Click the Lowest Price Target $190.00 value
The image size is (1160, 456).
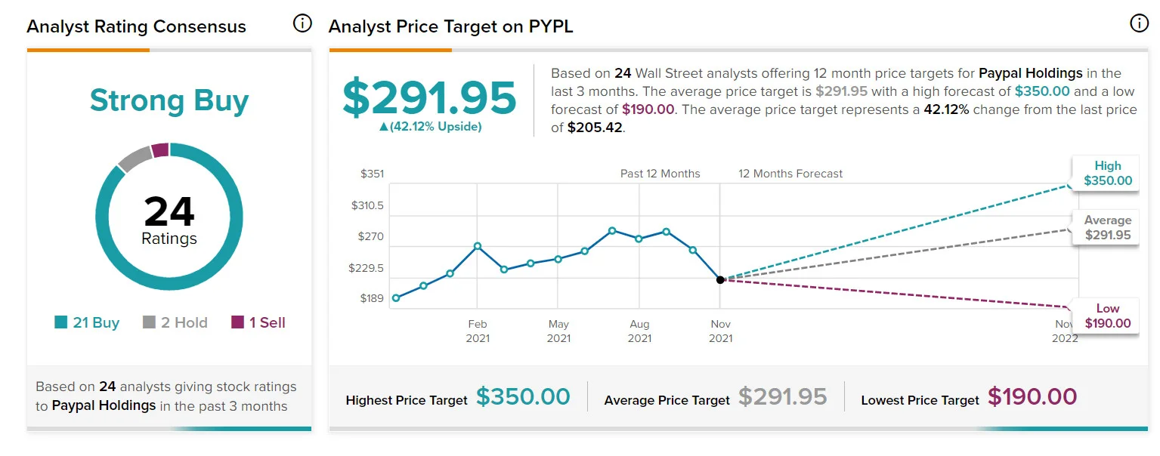tap(1032, 396)
